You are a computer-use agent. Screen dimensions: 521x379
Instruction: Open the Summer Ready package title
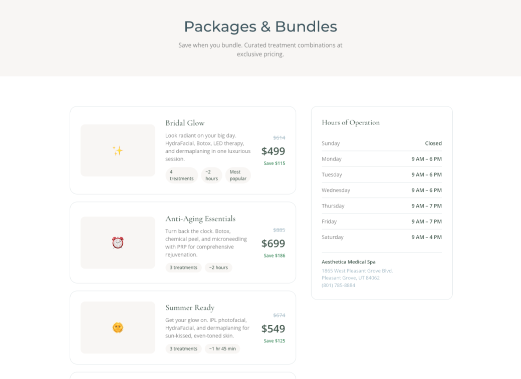pyautogui.click(x=190, y=307)
